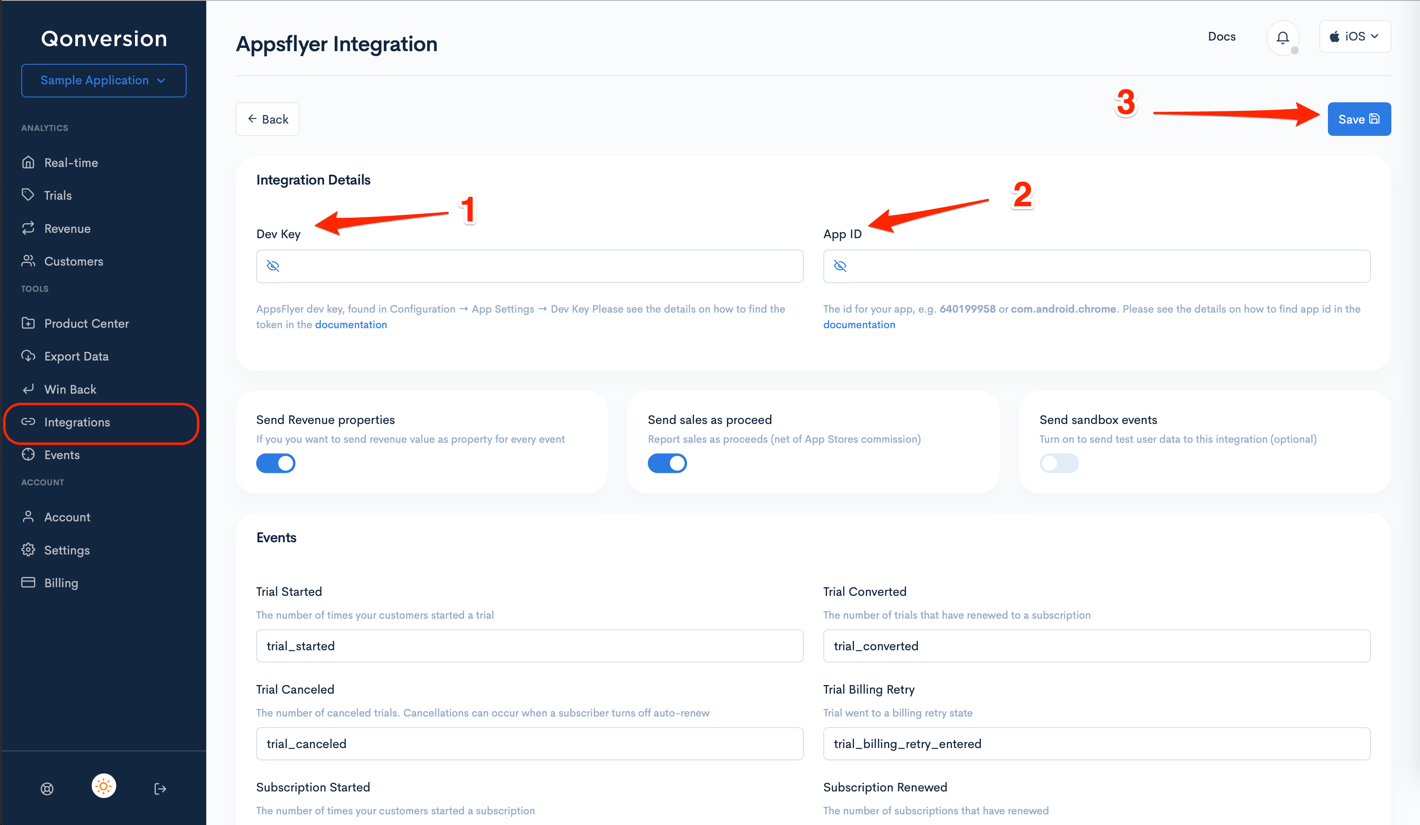Click the Subscription Started label
This screenshot has width=1420, height=825.
(x=313, y=787)
